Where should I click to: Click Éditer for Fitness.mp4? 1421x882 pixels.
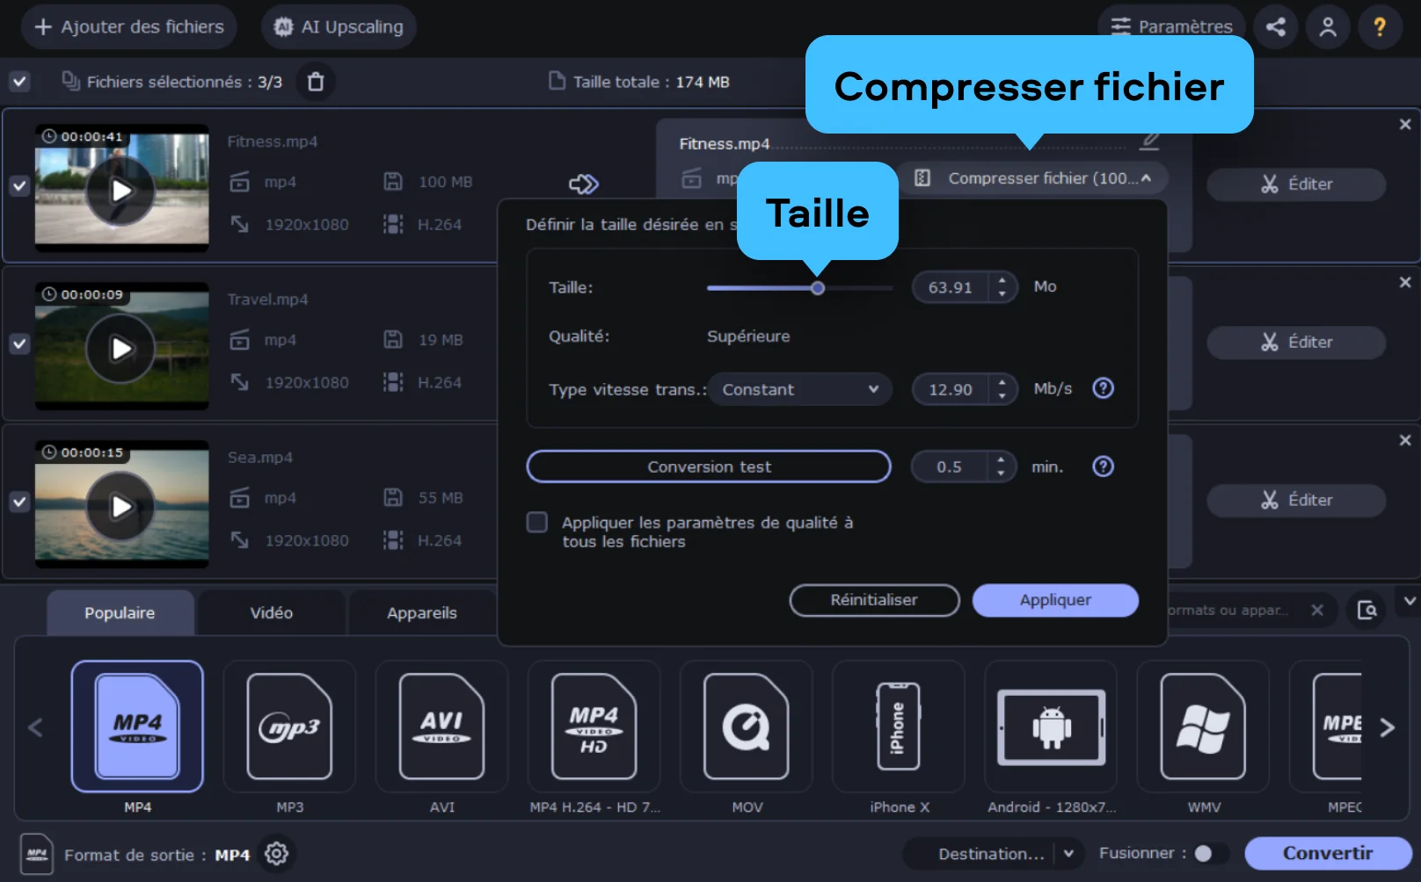point(1296,184)
